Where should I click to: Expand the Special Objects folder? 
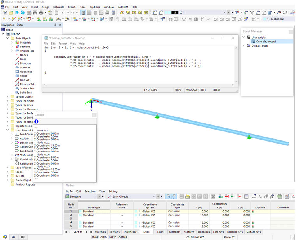(x=7, y=96)
